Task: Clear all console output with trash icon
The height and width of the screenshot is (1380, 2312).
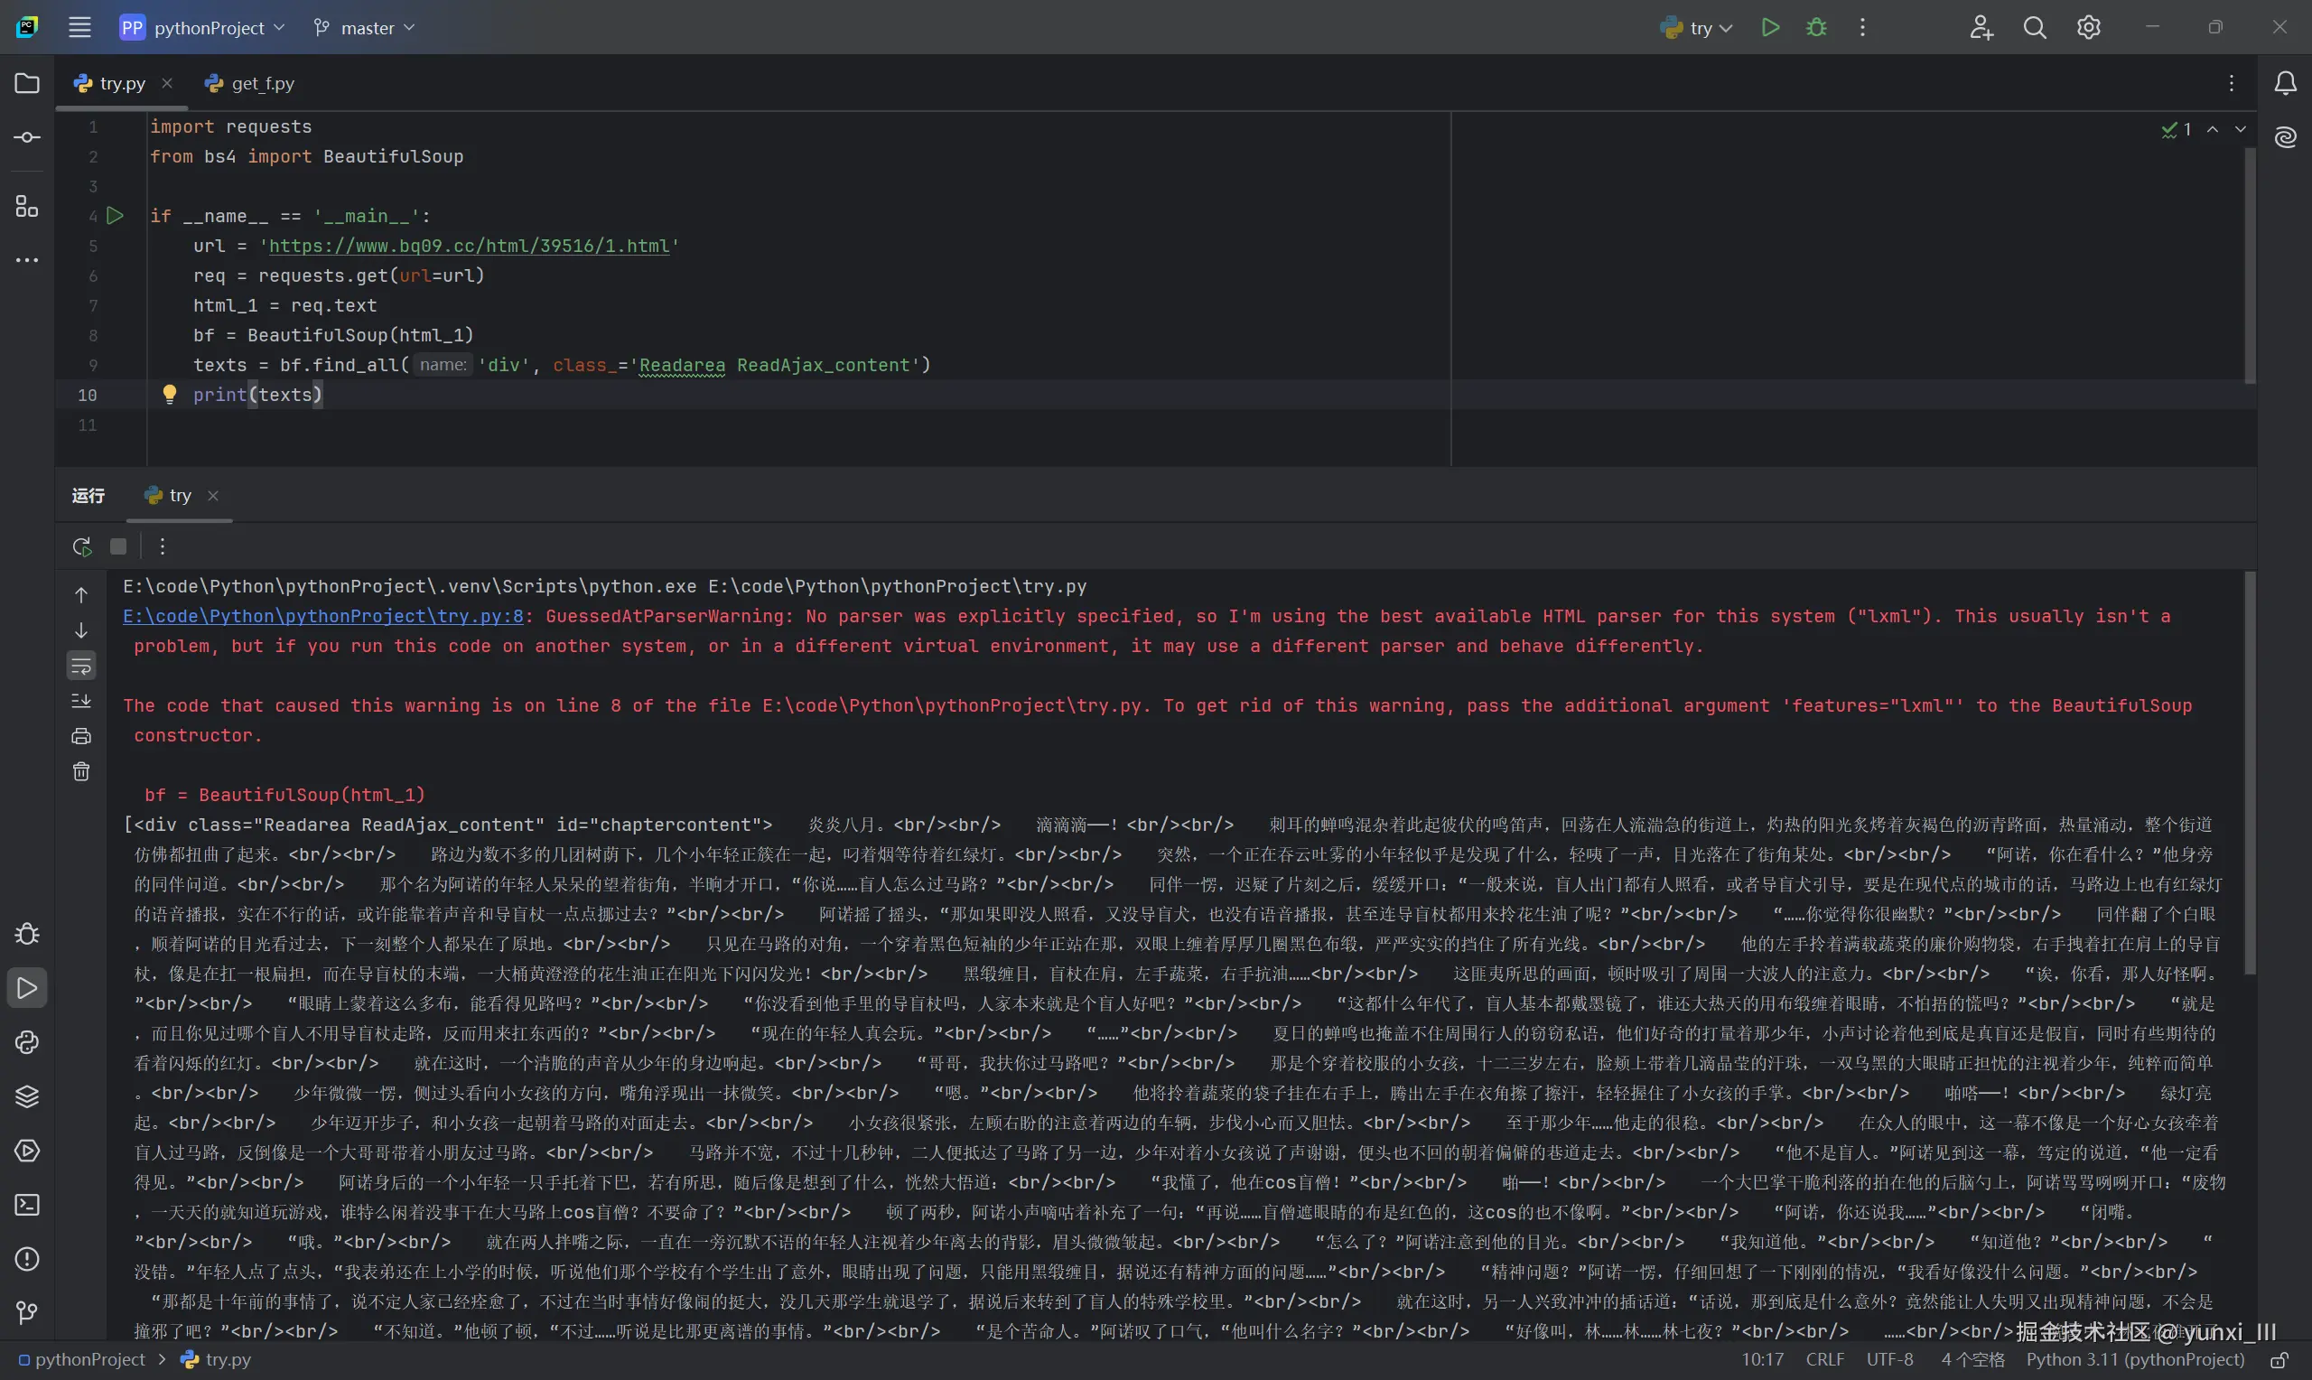Action: (x=82, y=772)
